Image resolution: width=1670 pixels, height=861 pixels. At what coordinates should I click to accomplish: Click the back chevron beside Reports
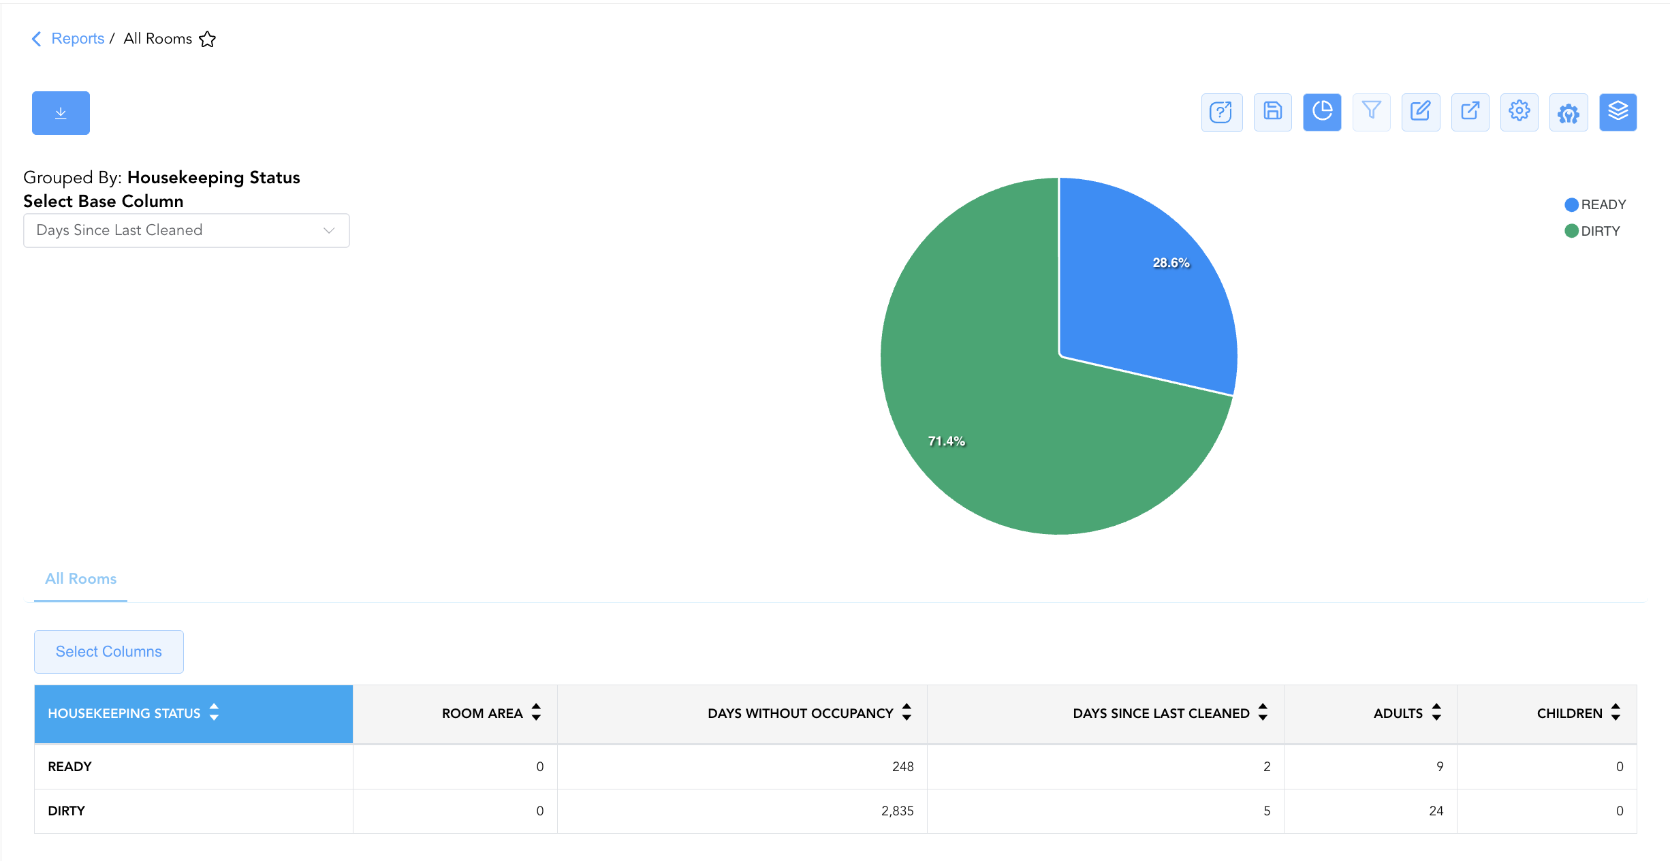(37, 39)
